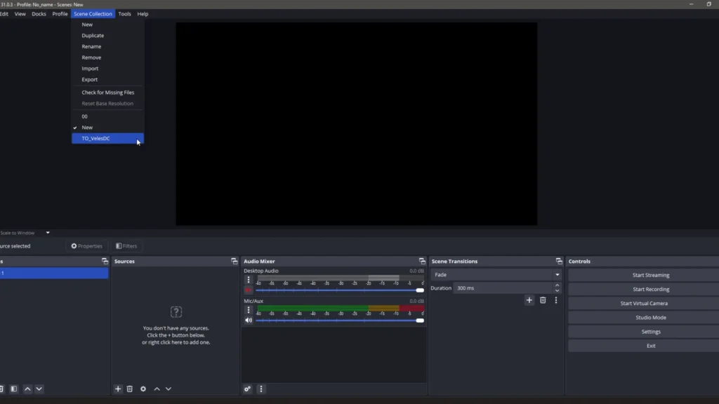Mute the Mic/Aux channel
Viewport: 719px width, 404px height.
point(248,320)
